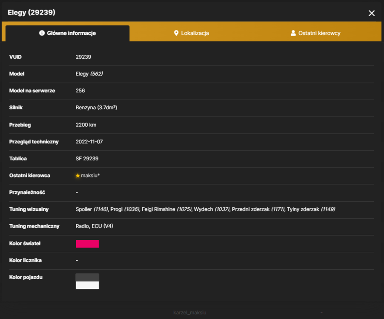
Task: Click the Spoiler (1146) tuning entry
Action: [x=92, y=209]
